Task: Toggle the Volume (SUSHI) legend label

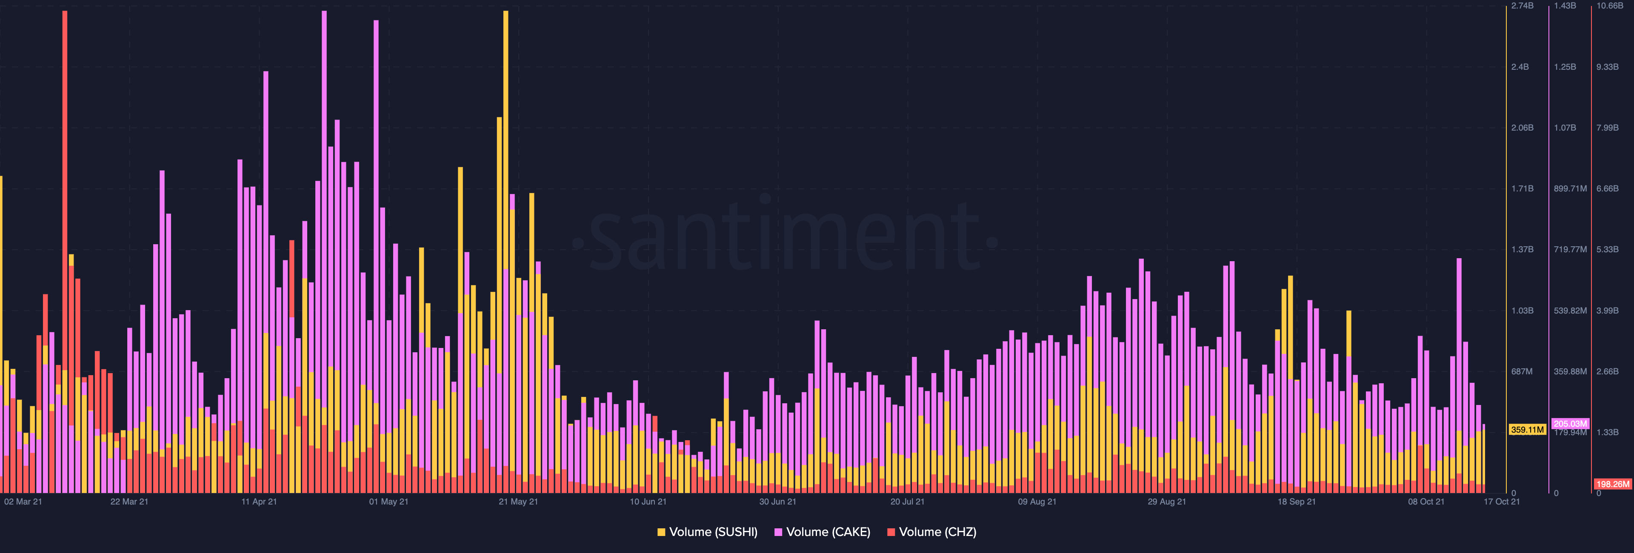Action: [713, 532]
